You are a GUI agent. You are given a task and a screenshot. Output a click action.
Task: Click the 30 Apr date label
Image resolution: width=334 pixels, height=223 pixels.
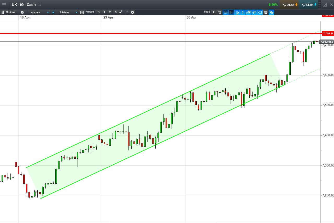tap(191, 17)
